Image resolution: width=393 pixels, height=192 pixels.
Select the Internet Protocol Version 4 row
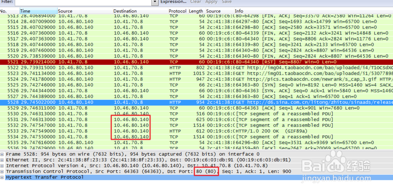(196, 166)
